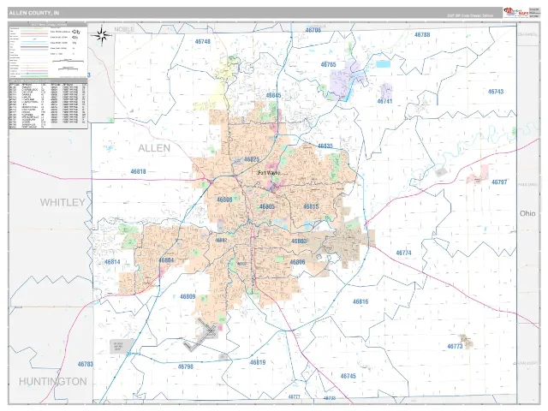This screenshot has width=548, height=411.
Task: Click ZIP code label 46774
Action: [403, 253]
